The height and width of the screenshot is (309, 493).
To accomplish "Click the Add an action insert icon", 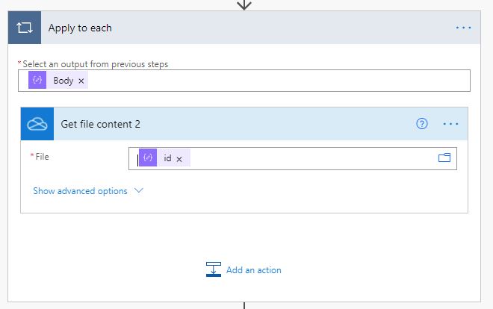I will tap(214, 269).
